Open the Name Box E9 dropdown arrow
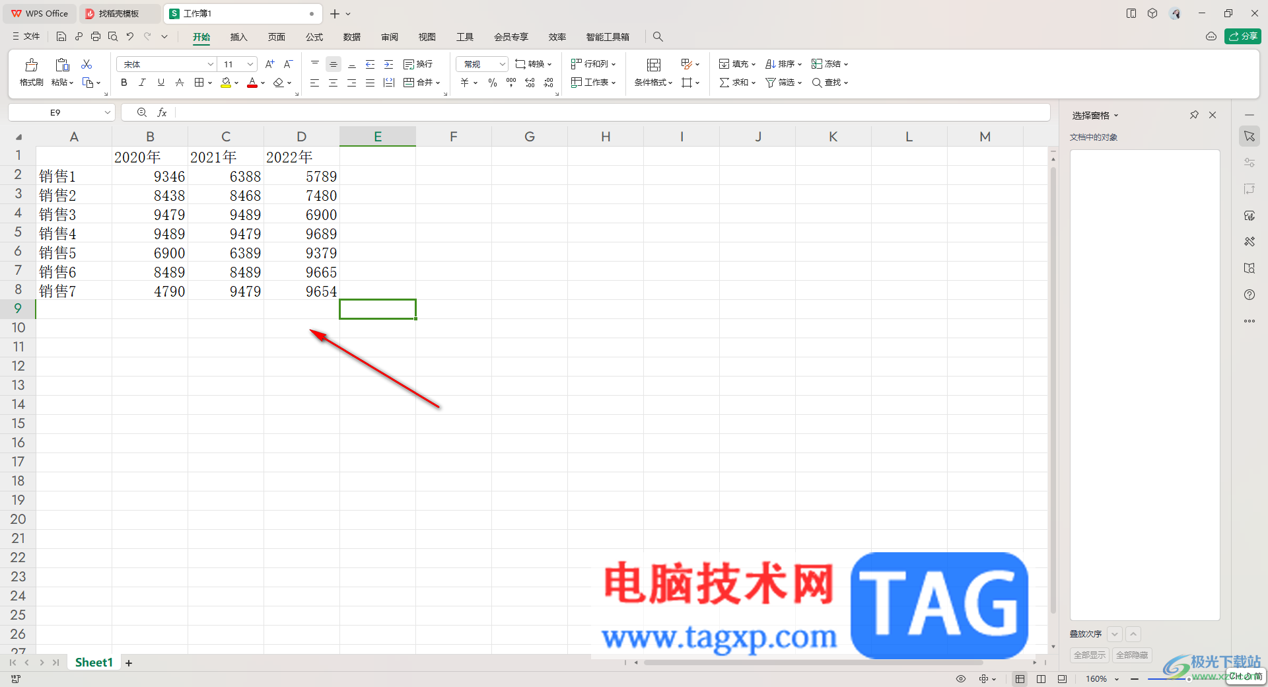Viewport: 1268px width, 687px height. (x=107, y=113)
